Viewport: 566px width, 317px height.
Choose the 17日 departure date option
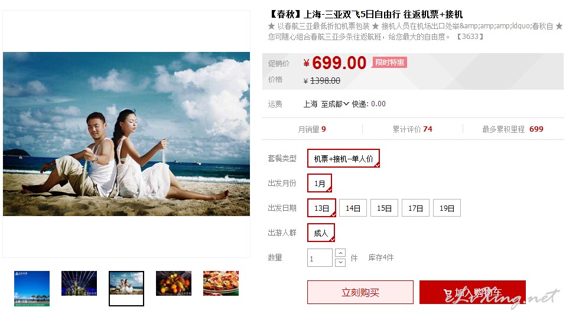415,208
